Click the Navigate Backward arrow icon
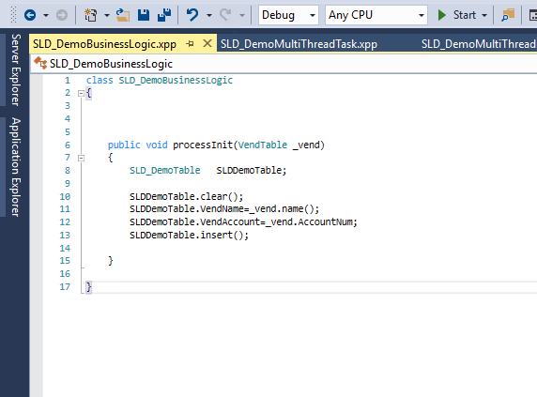Image resolution: width=537 pixels, height=397 pixels. [x=30, y=15]
